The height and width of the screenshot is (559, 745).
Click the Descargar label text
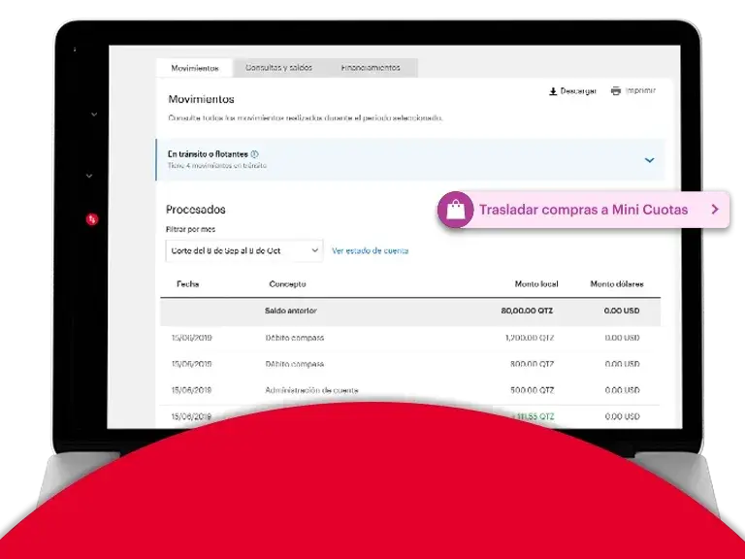point(578,91)
